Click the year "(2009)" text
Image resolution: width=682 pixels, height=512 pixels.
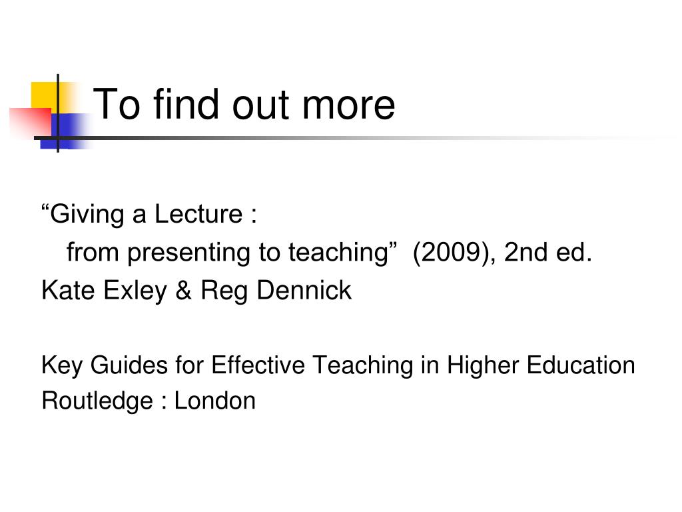[x=454, y=253]
